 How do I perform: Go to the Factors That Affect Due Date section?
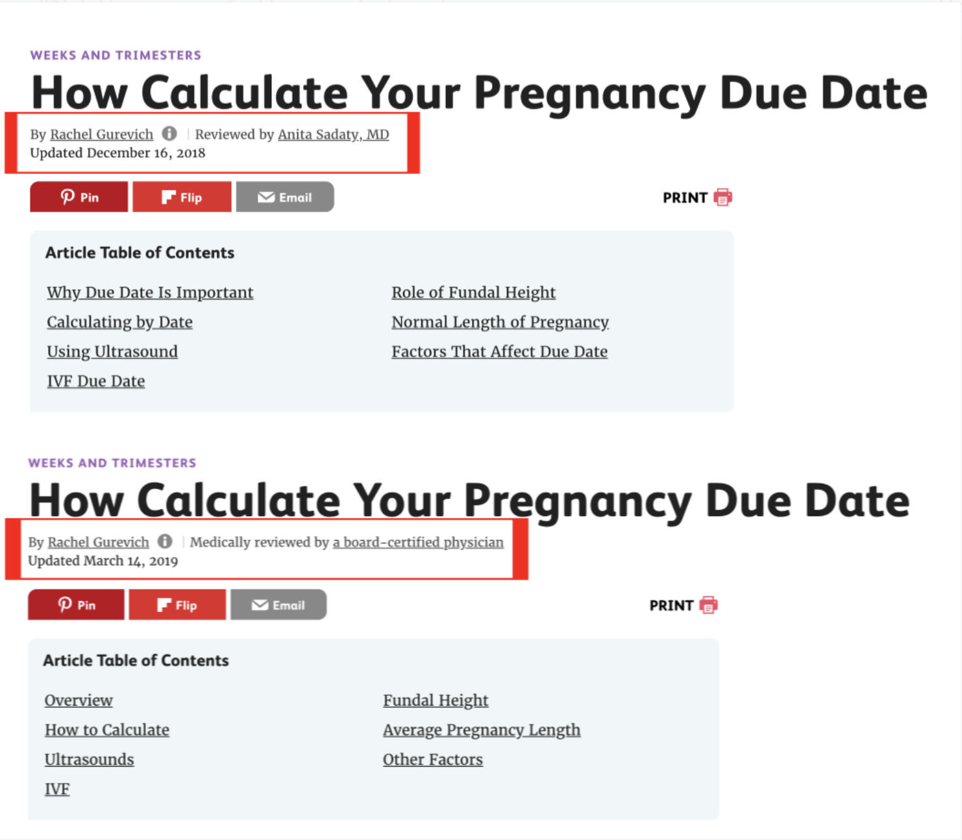499,352
